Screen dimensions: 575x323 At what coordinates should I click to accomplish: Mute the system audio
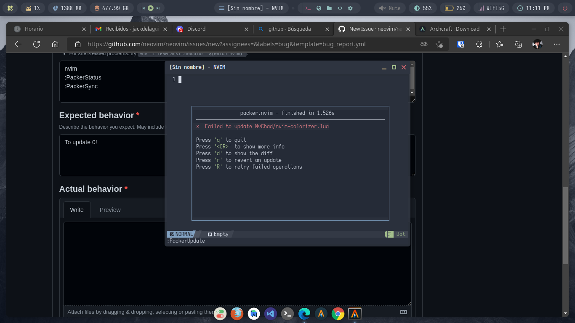(x=389, y=8)
